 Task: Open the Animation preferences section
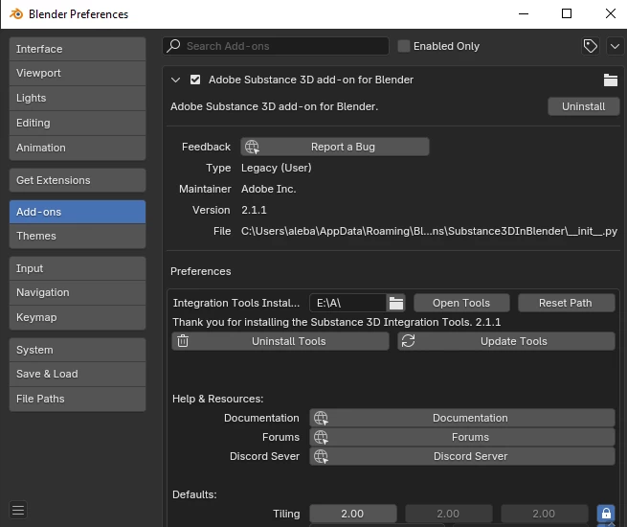[x=78, y=148]
